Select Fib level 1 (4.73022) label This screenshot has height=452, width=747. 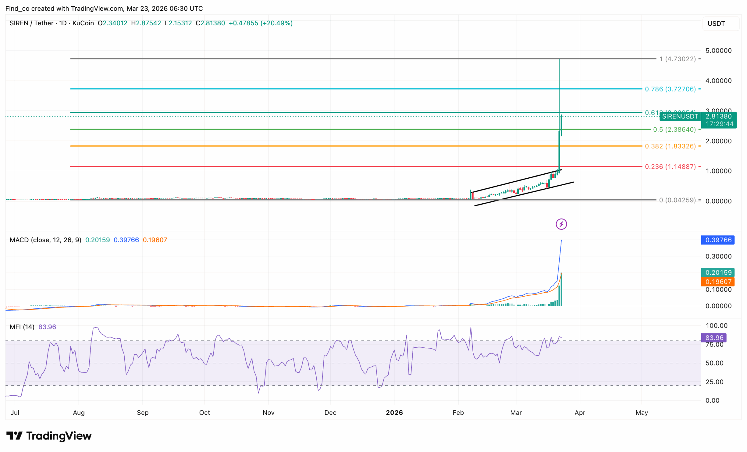coord(678,59)
